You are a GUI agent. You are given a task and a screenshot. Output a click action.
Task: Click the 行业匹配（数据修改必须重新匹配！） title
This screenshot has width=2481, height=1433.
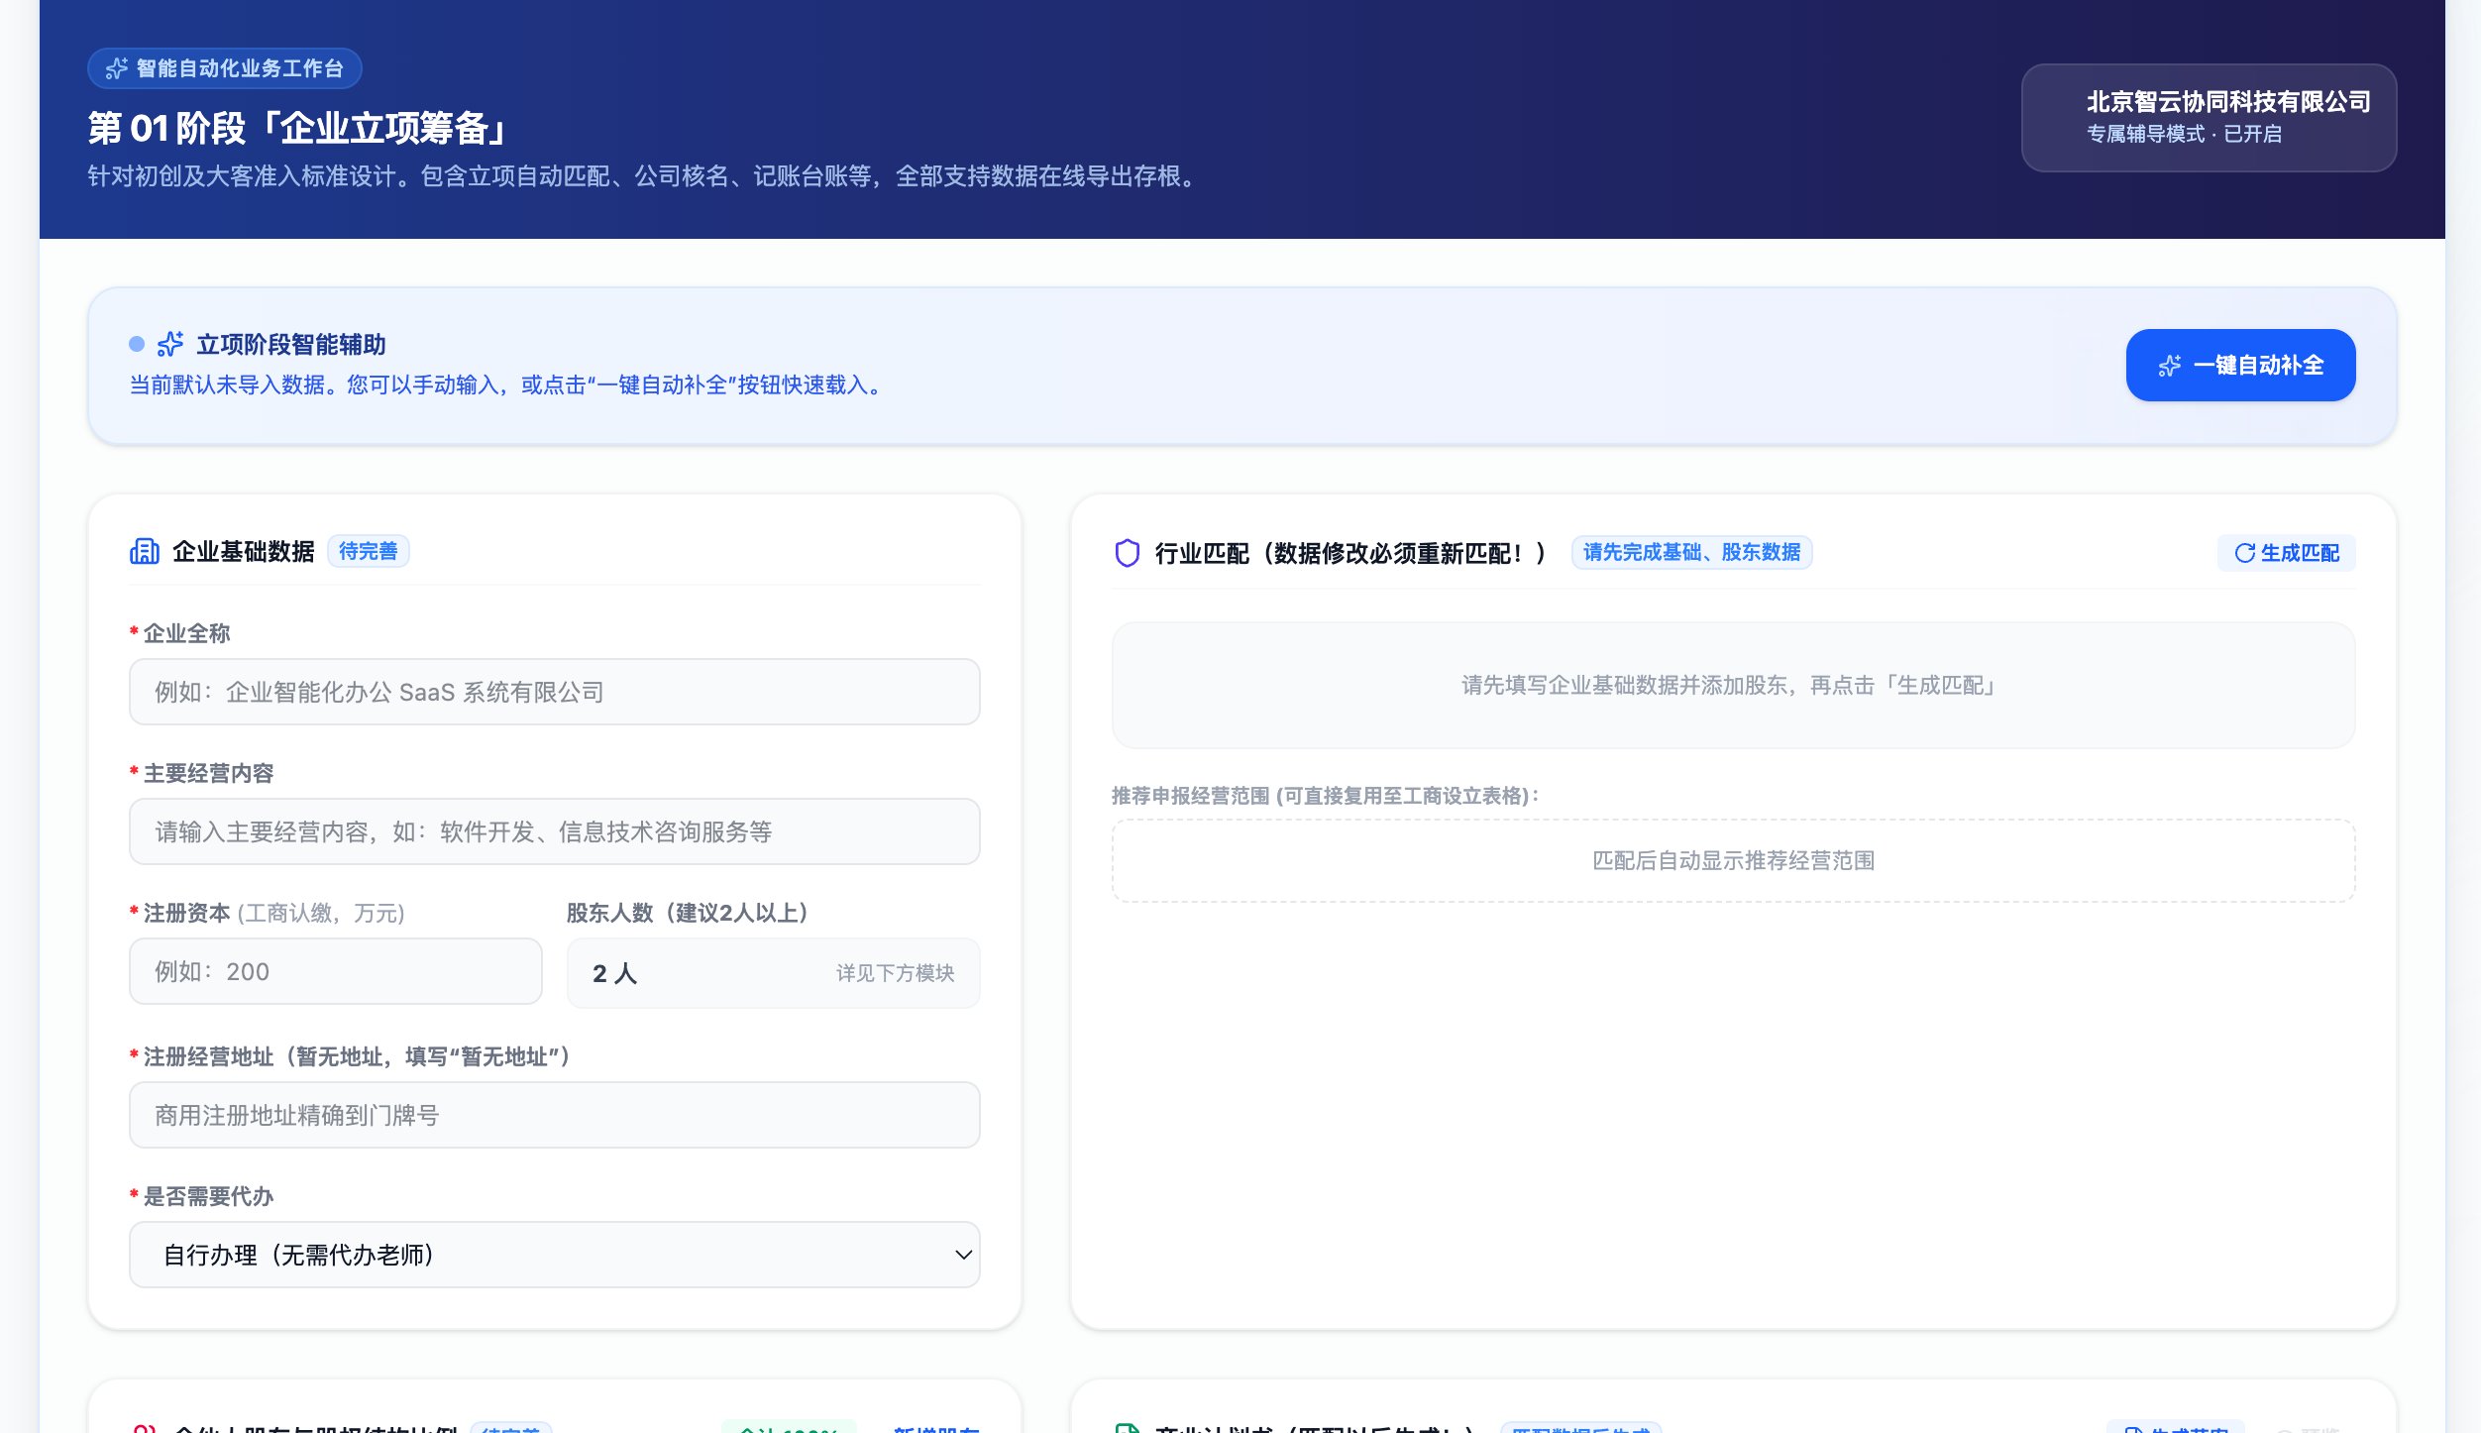tap(1350, 553)
